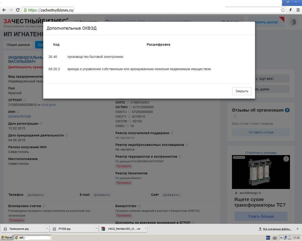View site security info via the padlock
The width and height of the screenshot is (302, 241).
25,10
